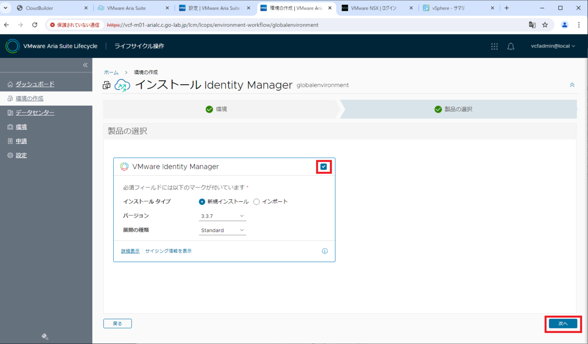Click the 保護されていない通信 security warning

(75, 25)
